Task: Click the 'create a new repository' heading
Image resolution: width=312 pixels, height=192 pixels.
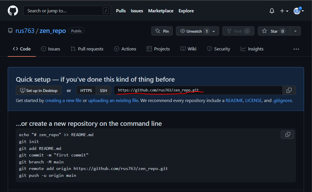Action: click(89, 124)
